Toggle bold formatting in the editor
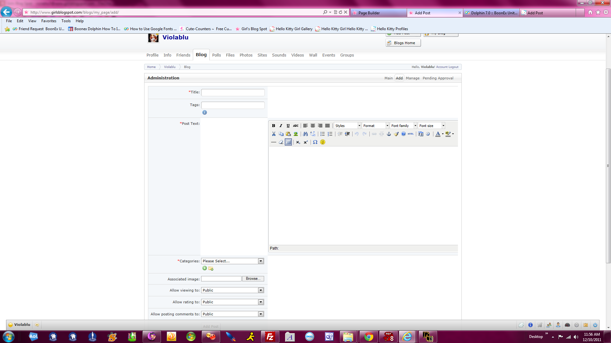611x343 pixels. (x=273, y=126)
